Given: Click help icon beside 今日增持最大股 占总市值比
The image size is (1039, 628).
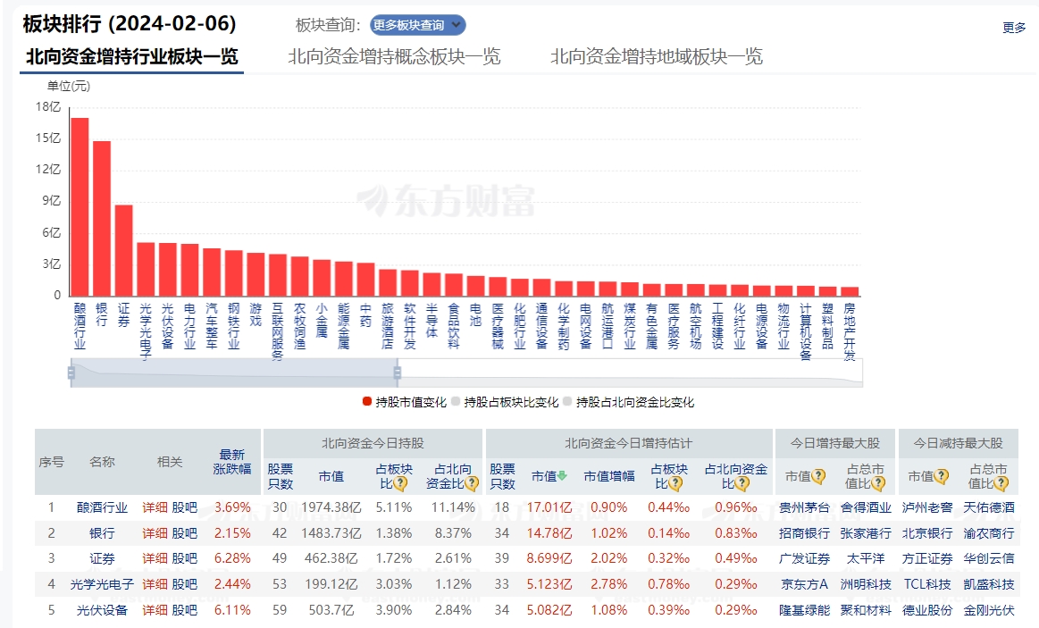Looking at the screenshot, I should tap(878, 483).
